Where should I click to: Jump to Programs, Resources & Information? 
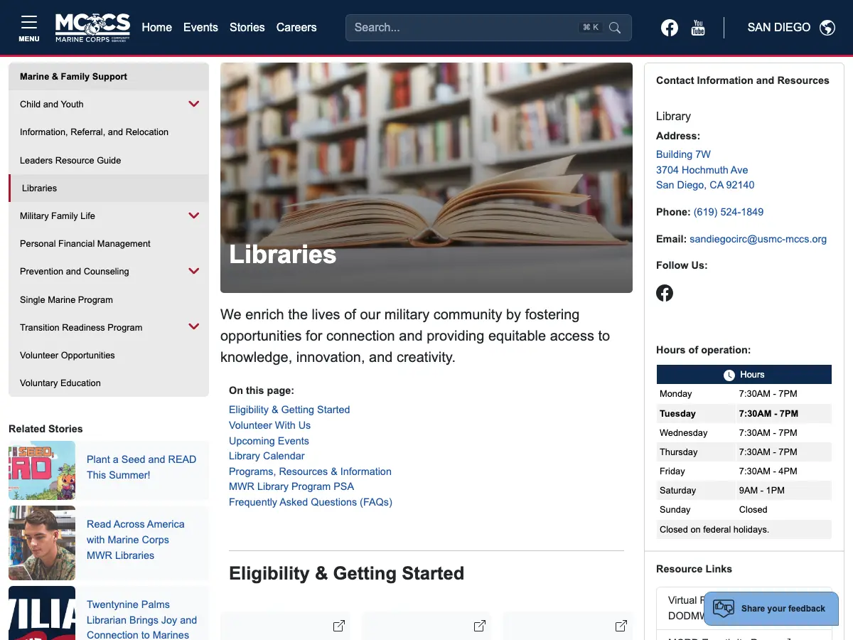(310, 471)
